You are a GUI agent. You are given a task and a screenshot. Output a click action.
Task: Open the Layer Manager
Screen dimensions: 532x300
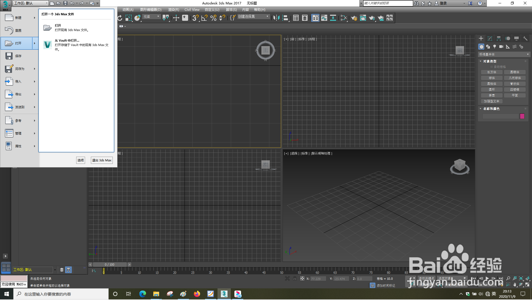pos(305,18)
